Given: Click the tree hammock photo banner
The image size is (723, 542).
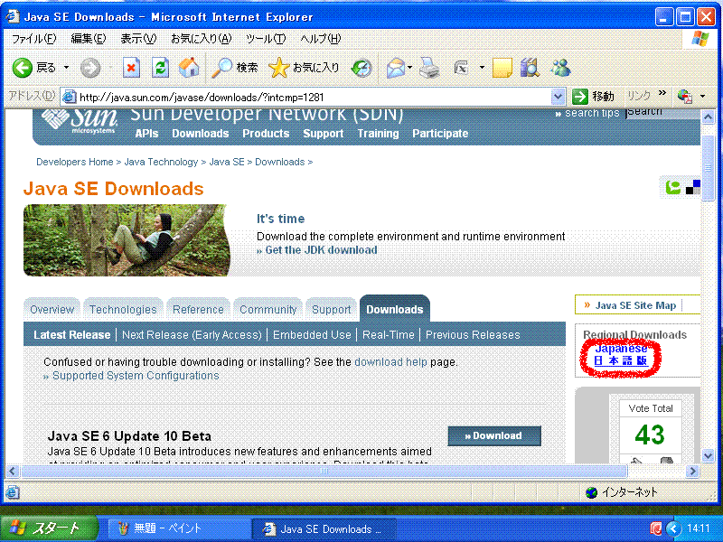Looking at the screenshot, I should (x=127, y=240).
